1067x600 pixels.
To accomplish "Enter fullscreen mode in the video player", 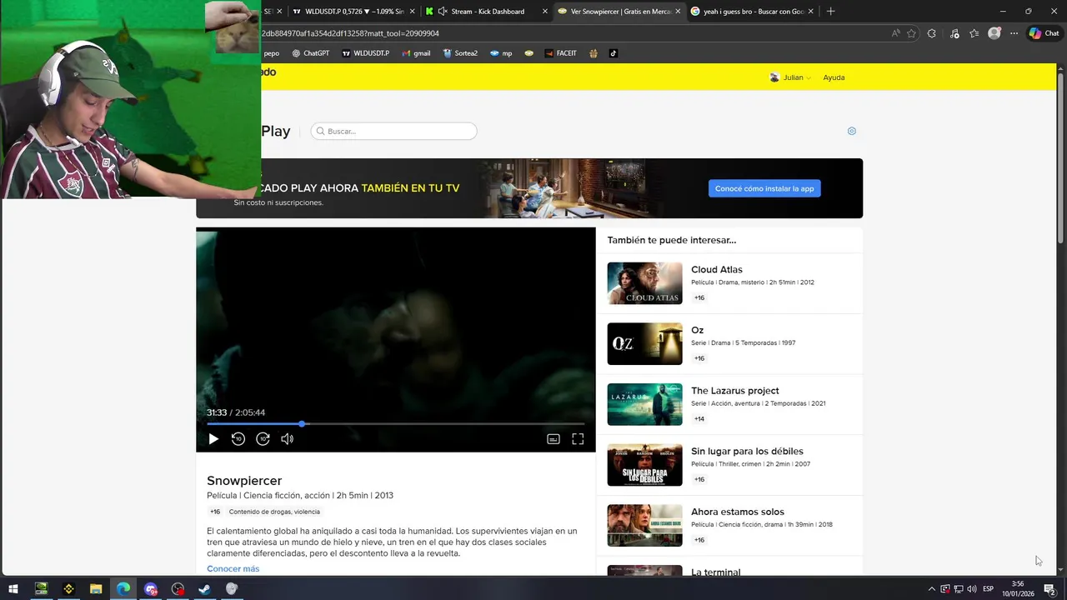I will click(578, 439).
